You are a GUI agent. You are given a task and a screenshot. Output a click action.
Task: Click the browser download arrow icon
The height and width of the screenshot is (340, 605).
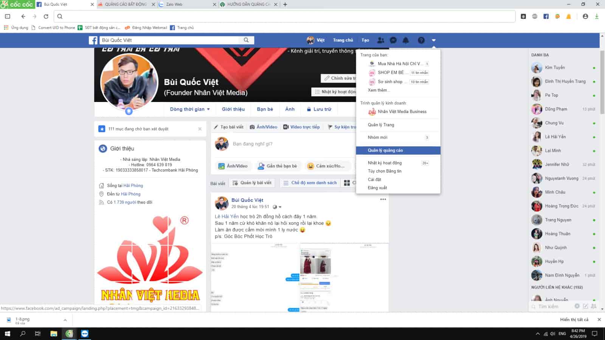[597, 16]
